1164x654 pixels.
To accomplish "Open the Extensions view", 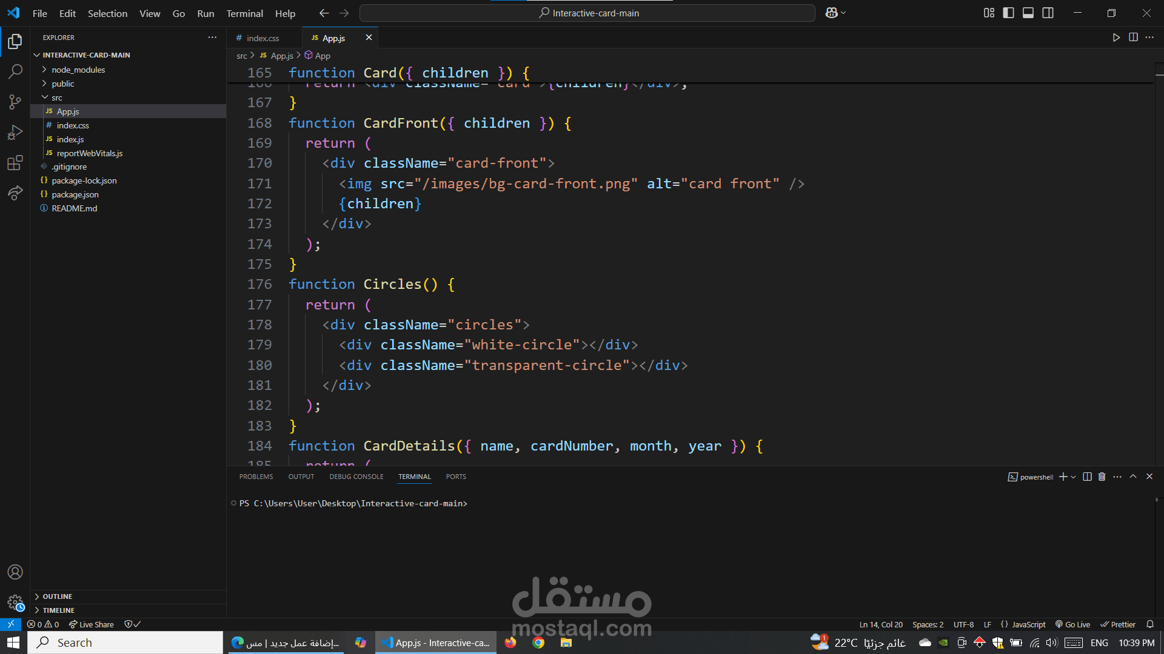I will tap(15, 162).
